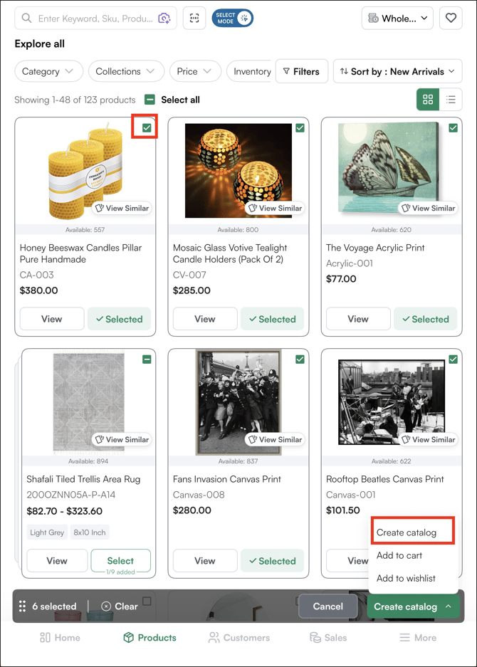The image size is (477, 667).
Task: Switch to grid view layout
Action: pos(428,100)
